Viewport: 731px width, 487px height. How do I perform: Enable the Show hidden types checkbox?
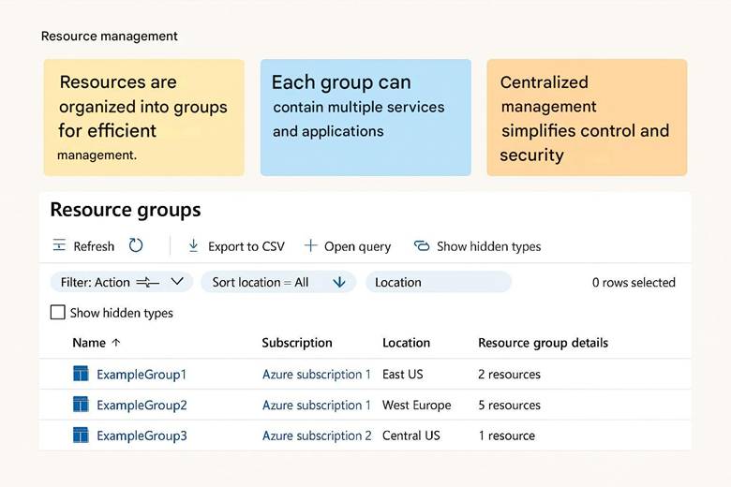(57, 312)
